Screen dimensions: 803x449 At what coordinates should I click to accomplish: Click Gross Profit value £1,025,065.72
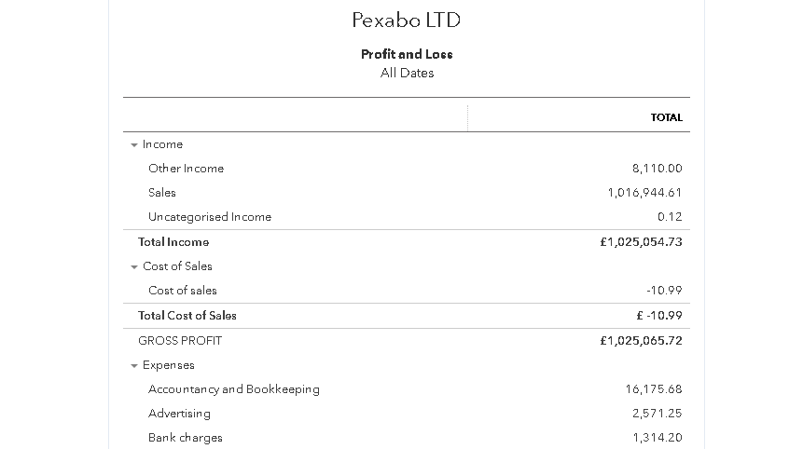pos(641,341)
